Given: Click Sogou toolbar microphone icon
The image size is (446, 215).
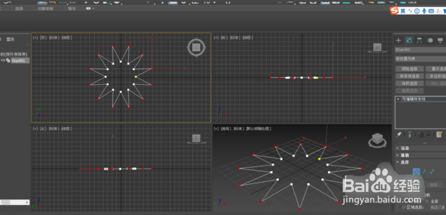Looking at the screenshot, I should pos(424,11).
